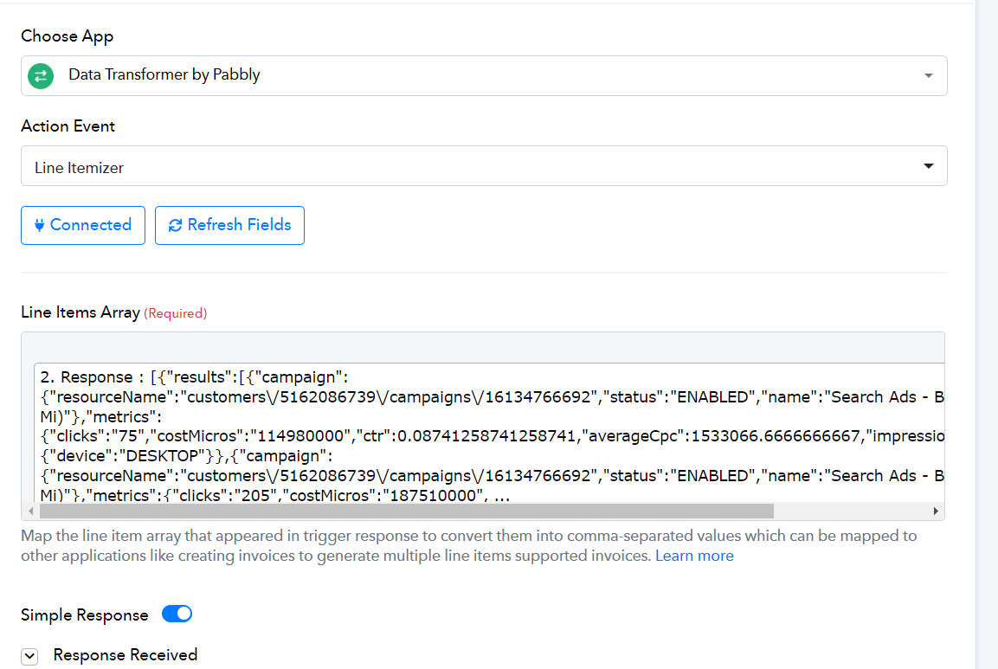Click the refresh arrows icon

175,225
